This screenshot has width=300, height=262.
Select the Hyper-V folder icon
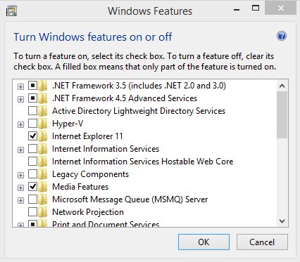click(43, 124)
